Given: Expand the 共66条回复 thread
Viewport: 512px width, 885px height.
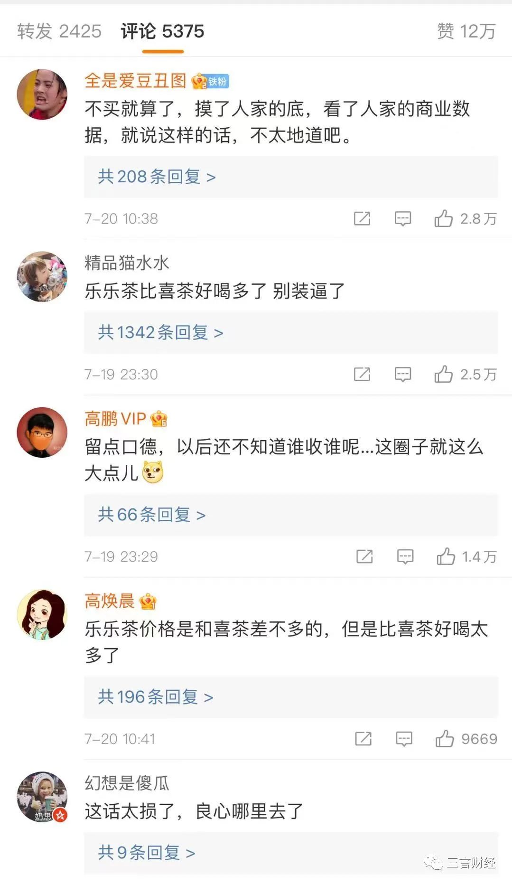Looking at the screenshot, I should click(x=151, y=515).
